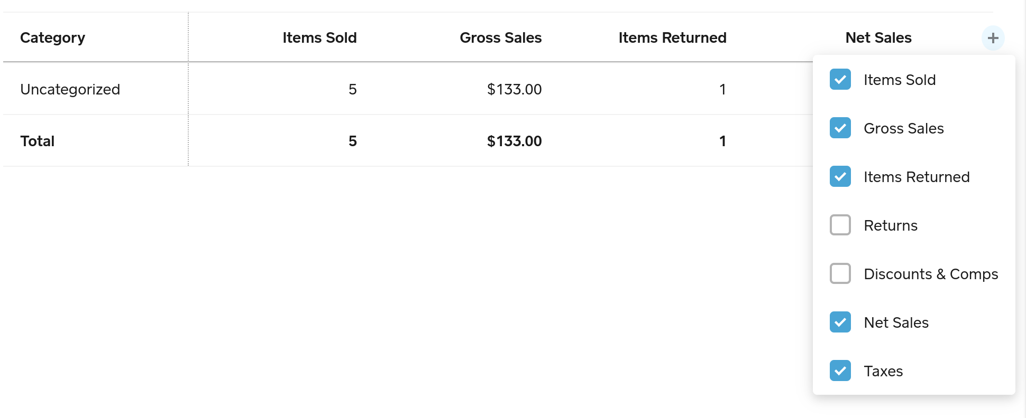Click the plus icon to add columns
The height and width of the screenshot is (418, 1026).
pyautogui.click(x=993, y=38)
